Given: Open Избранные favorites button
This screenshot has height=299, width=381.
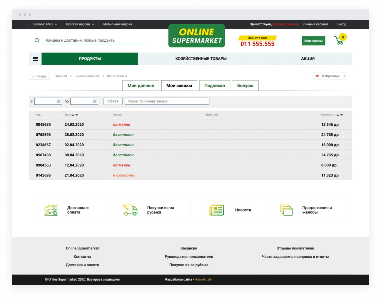Looking at the screenshot, I should pyautogui.click(x=330, y=76).
